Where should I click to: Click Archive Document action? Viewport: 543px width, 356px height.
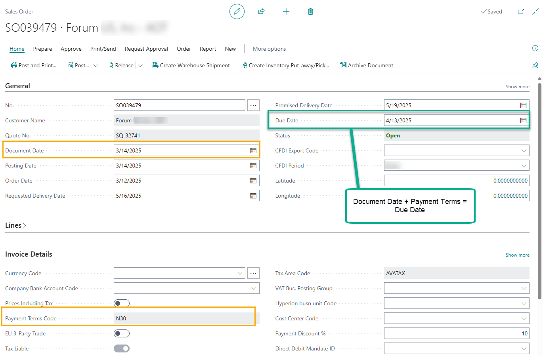pos(367,65)
